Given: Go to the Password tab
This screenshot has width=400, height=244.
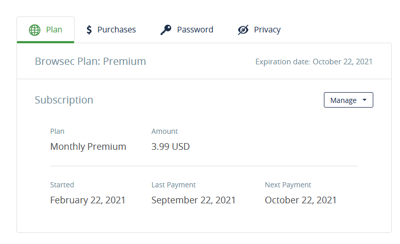Looking at the screenshot, I should pyautogui.click(x=187, y=30).
